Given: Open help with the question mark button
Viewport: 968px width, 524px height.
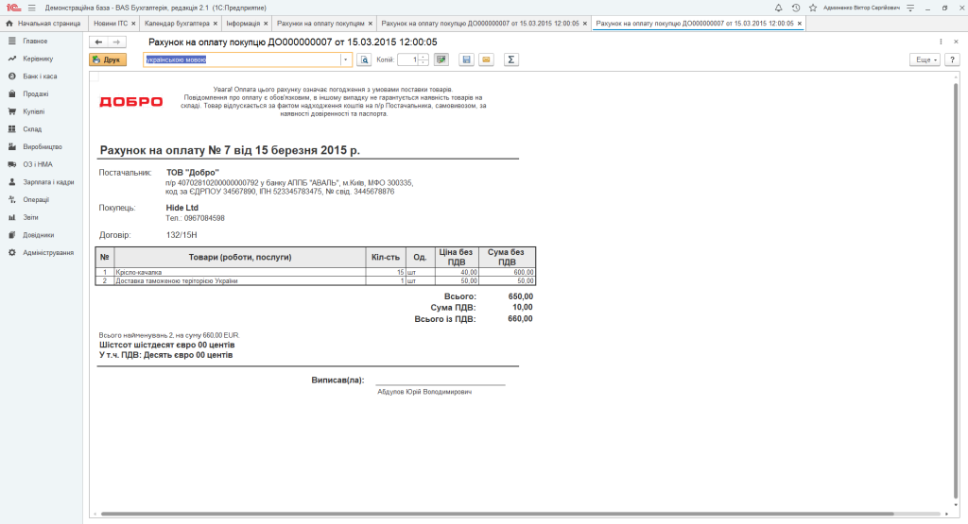Looking at the screenshot, I should point(953,59).
